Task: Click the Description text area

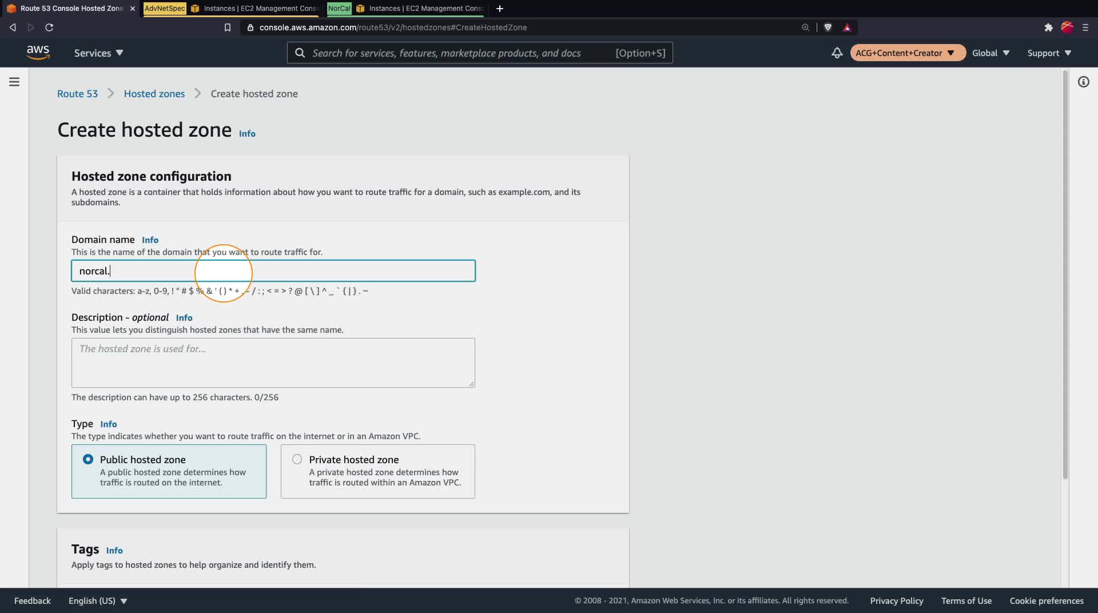Action: (273, 363)
